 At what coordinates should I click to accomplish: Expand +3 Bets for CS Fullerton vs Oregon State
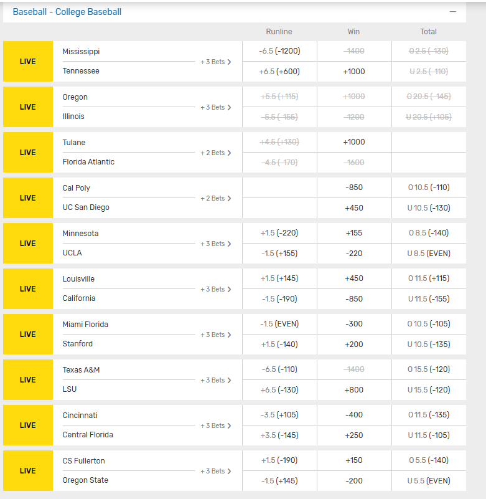click(215, 472)
